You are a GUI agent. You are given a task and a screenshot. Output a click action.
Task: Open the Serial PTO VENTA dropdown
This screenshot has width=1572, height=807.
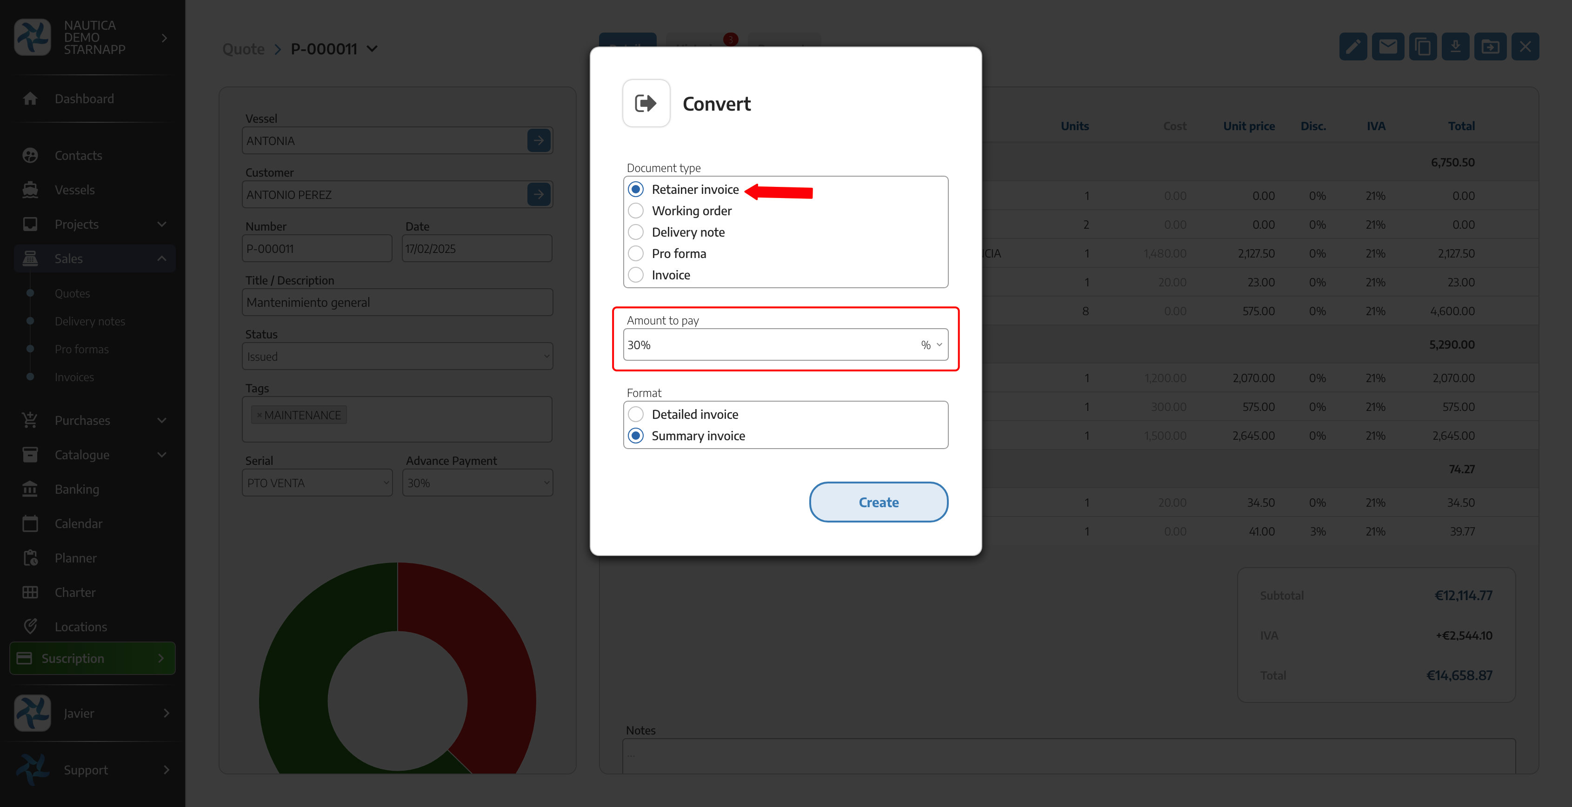(317, 483)
